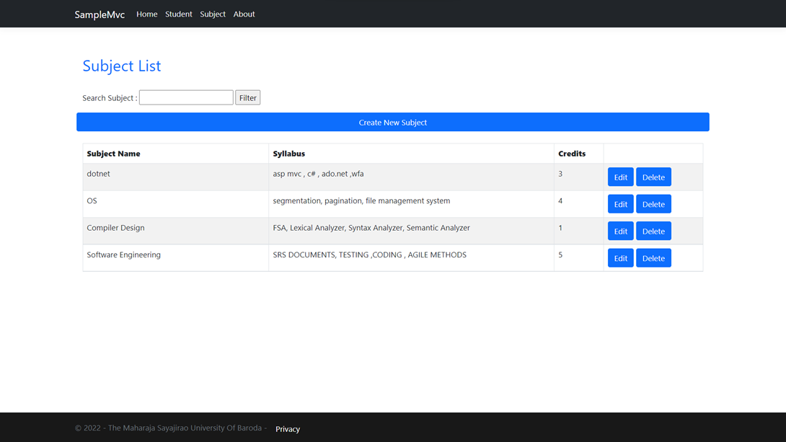
Task: Click the Subject List heading
Action: [x=122, y=66]
